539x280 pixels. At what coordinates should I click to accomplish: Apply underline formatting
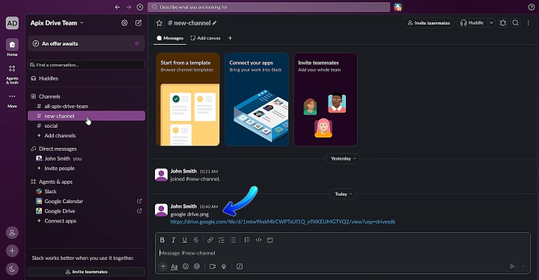[185, 240]
